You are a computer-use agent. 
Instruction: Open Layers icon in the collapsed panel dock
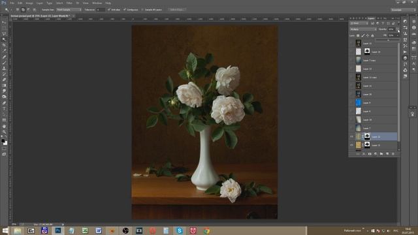click(405, 58)
